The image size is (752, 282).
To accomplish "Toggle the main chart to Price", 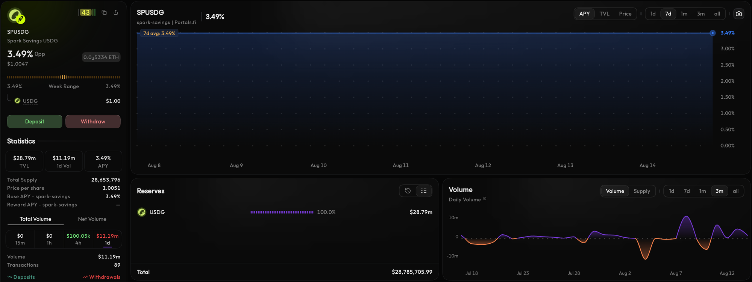I will coord(625,14).
